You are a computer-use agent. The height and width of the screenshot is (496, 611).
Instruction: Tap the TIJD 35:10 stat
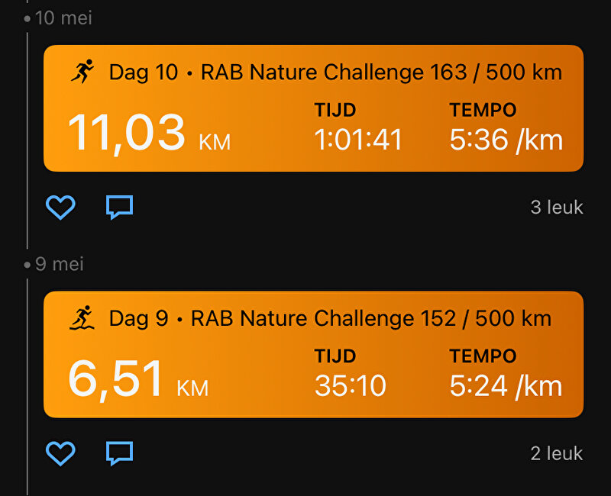(351, 373)
